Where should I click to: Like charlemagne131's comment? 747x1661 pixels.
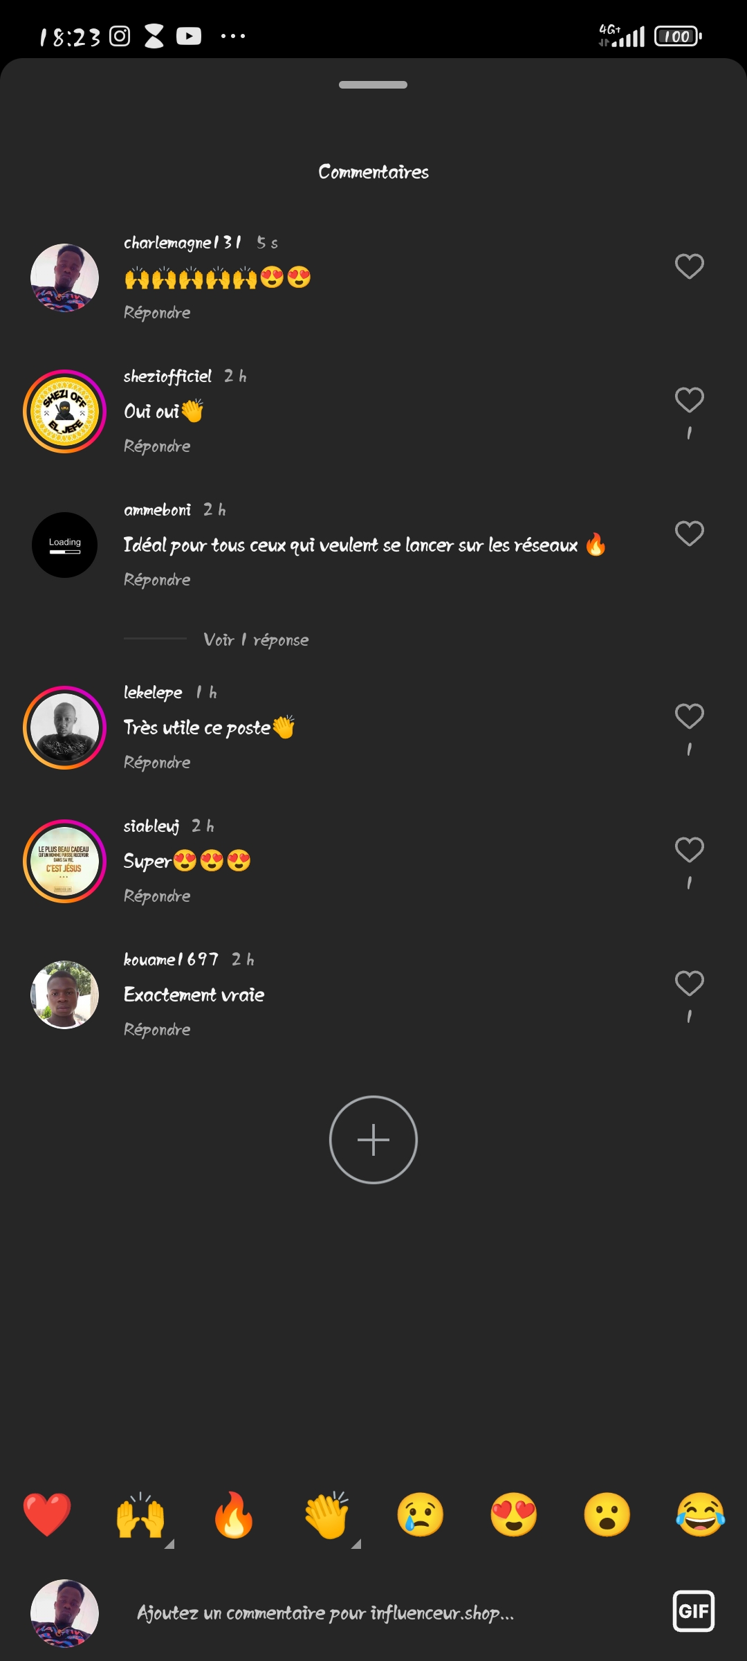689,266
